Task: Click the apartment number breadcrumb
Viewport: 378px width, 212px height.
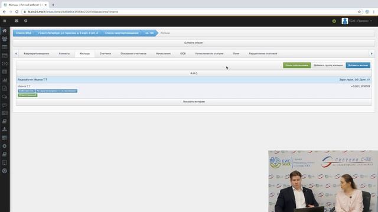Action: coord(149,33)
